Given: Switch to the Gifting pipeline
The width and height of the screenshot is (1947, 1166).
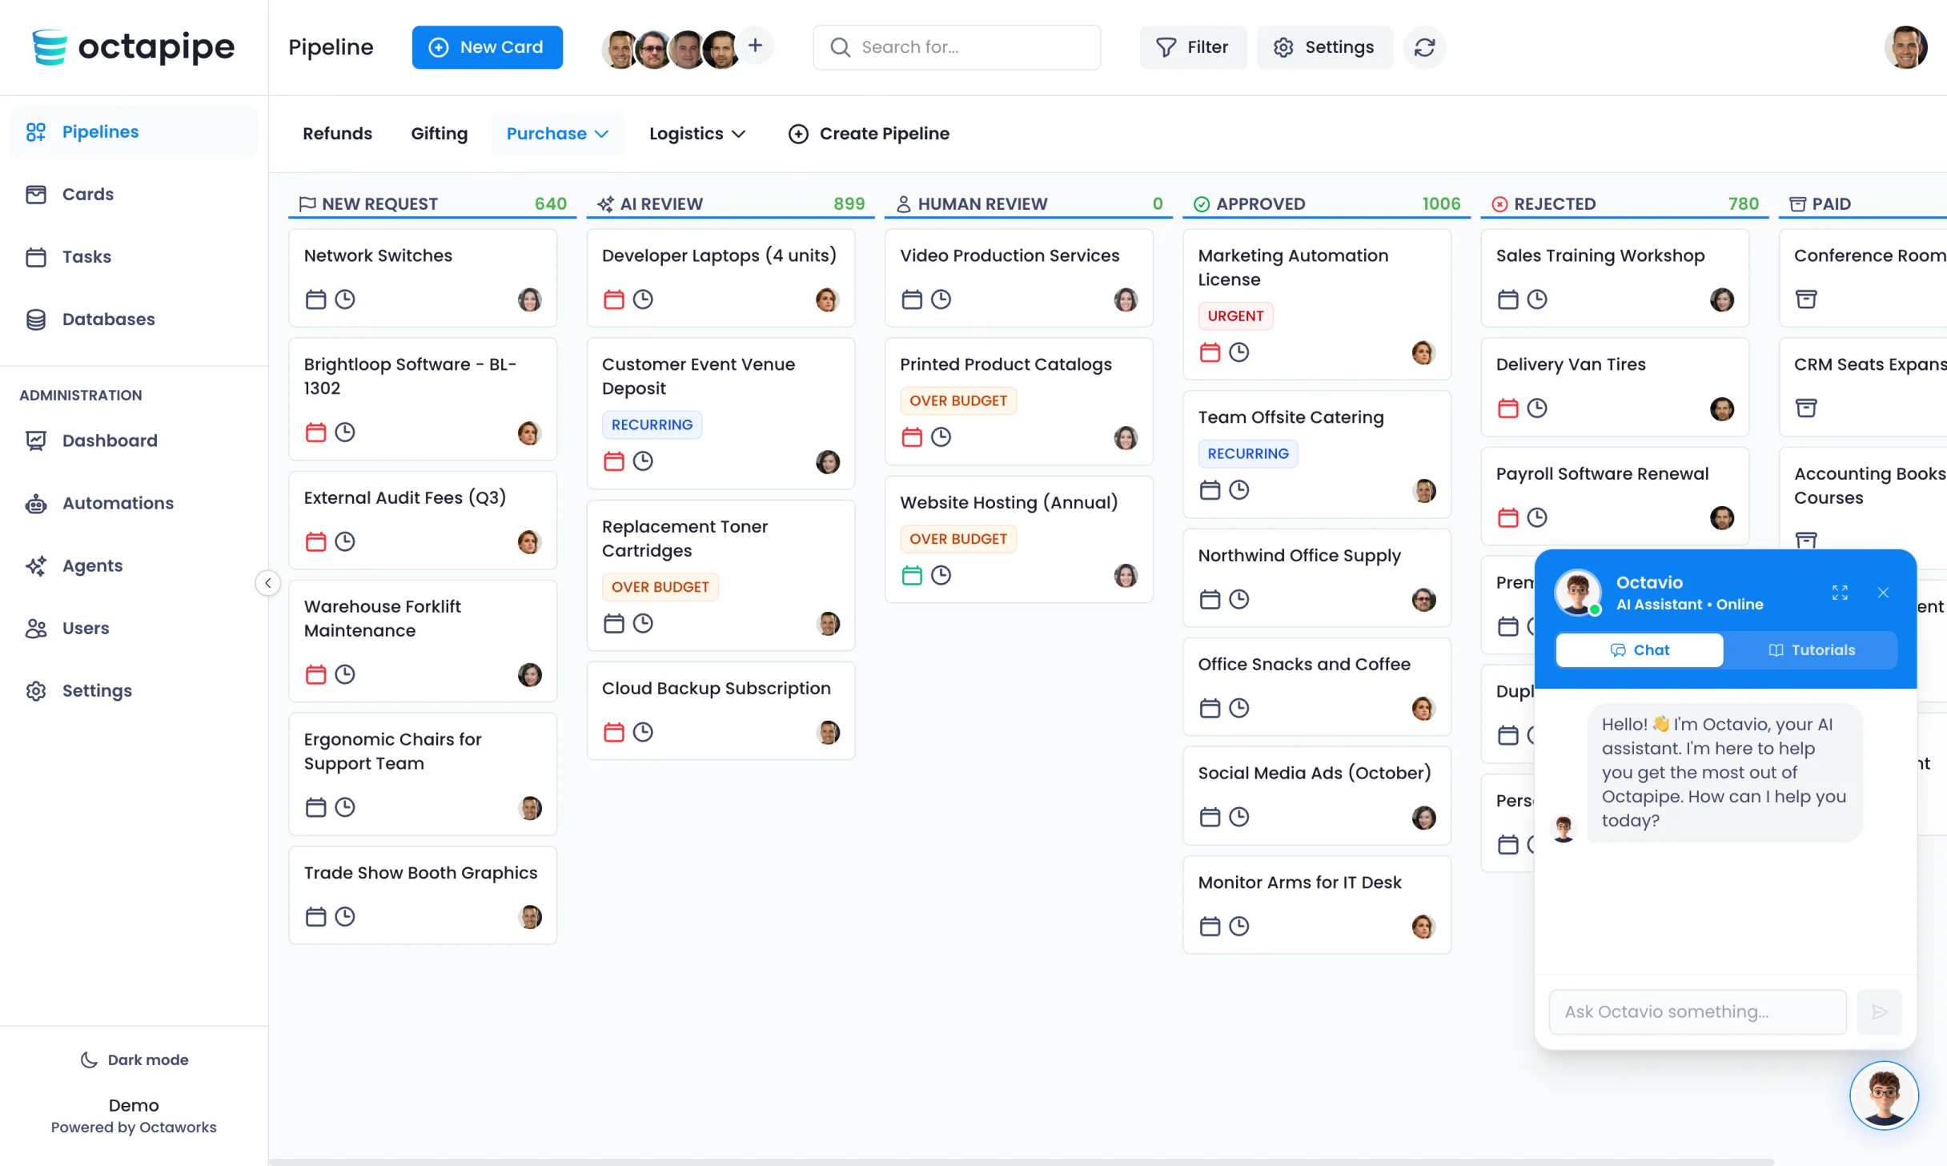Looking at the screenshot, I should [x=439, y=134].
